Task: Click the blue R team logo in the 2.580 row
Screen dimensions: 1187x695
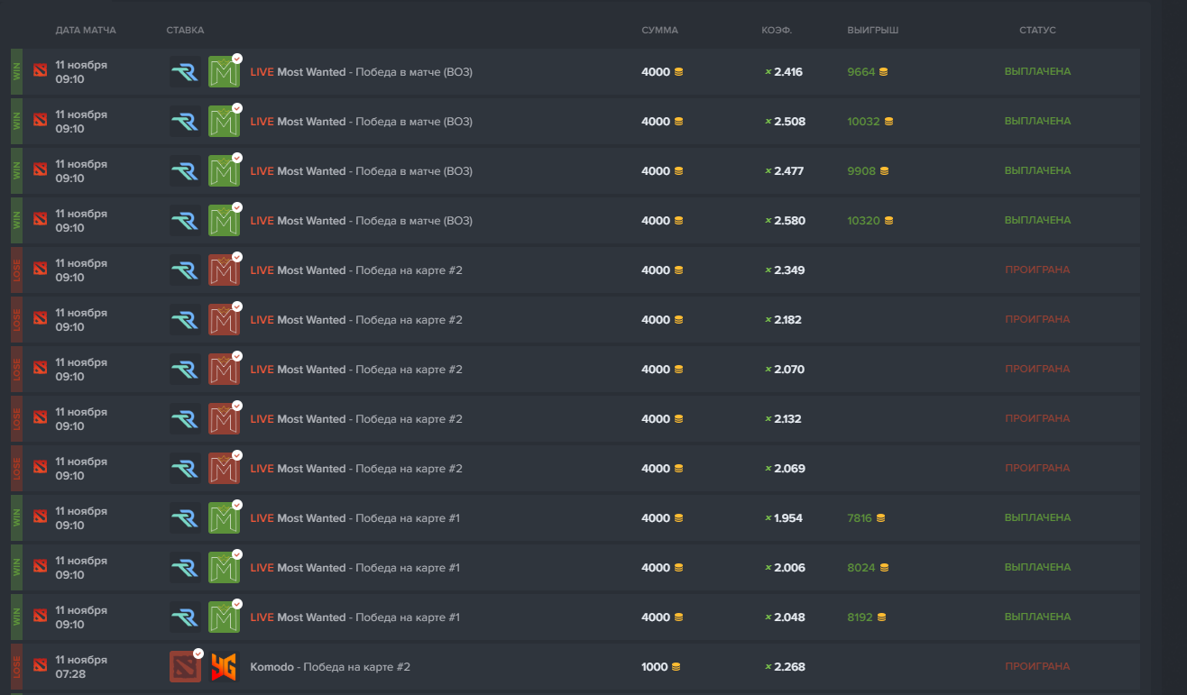Action: tap(185, 221)
